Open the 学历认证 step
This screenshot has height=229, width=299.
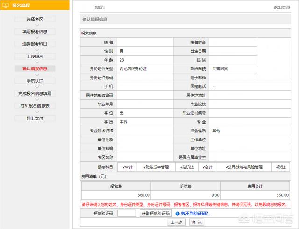35,81
